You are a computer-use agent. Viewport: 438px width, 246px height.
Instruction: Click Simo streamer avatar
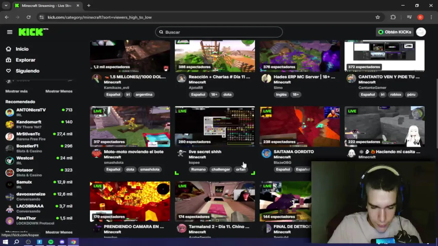pos(267,79)
